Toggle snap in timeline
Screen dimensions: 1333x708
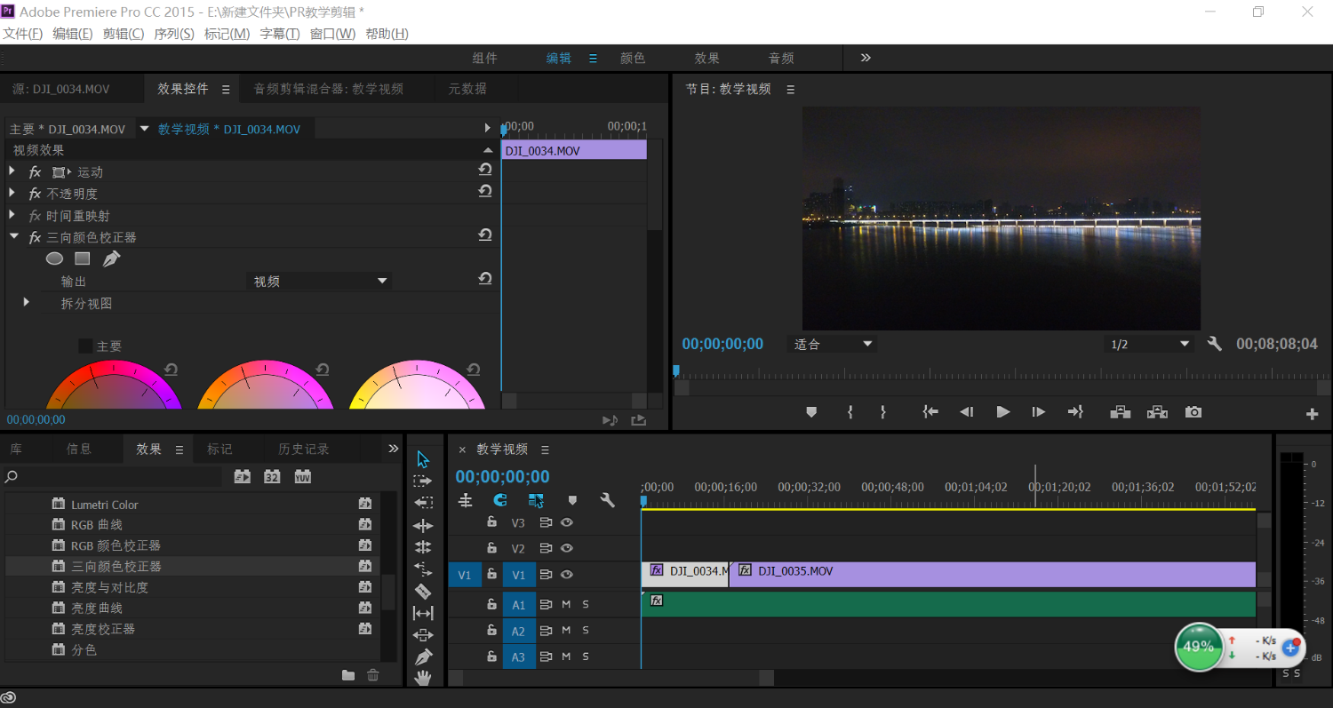click(x=500, y=500)
